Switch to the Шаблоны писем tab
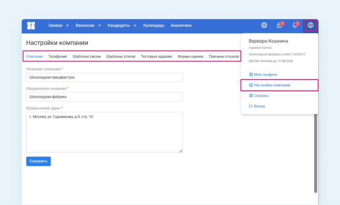The image size is (340, 205). 87,56
